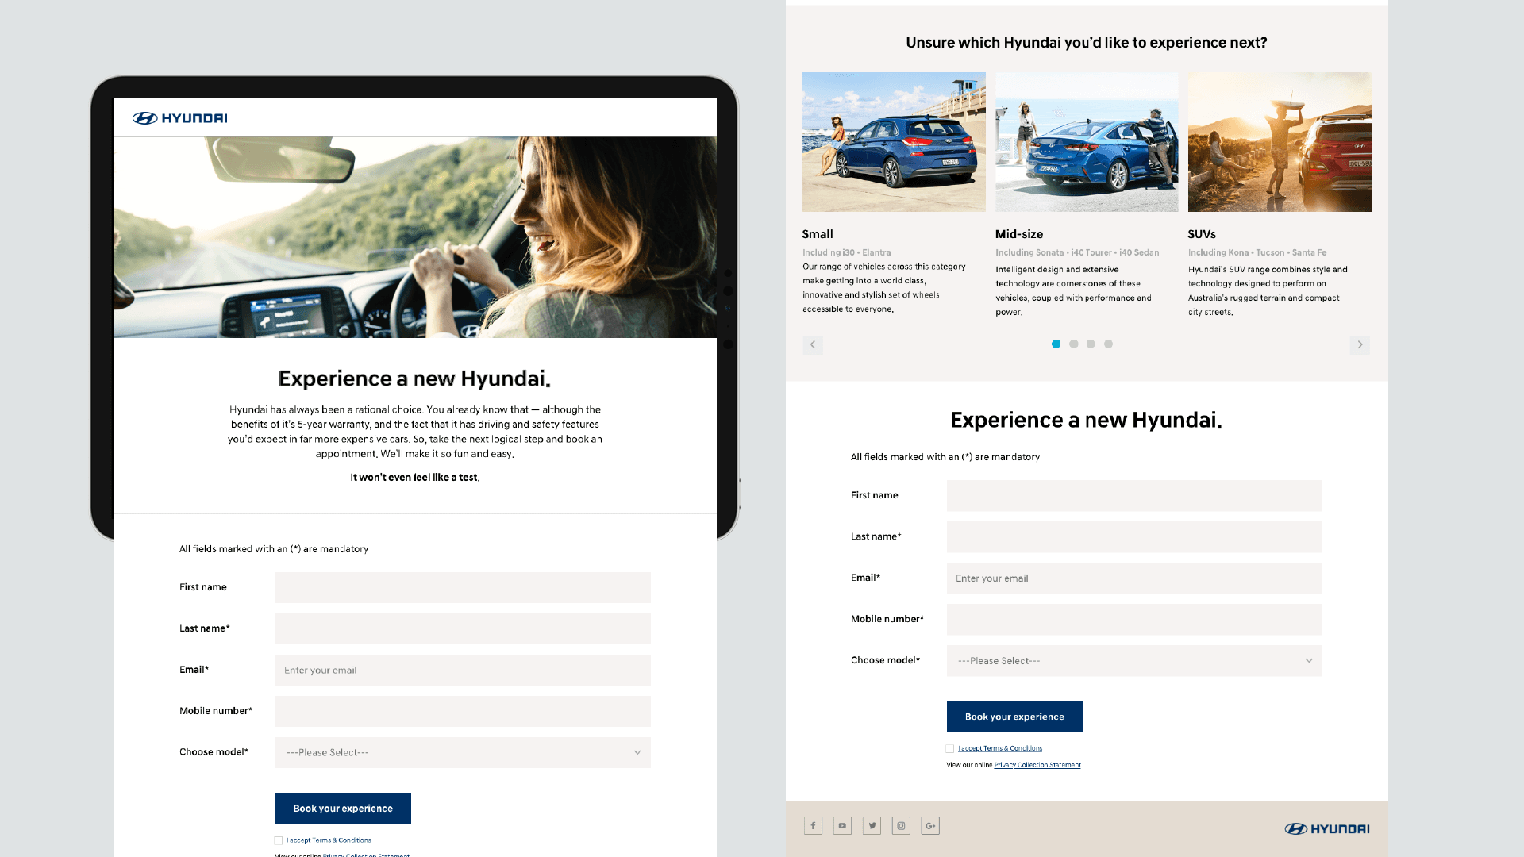Click Book your experience in right form
1524x857 pixels.
tap(1014, 717)
